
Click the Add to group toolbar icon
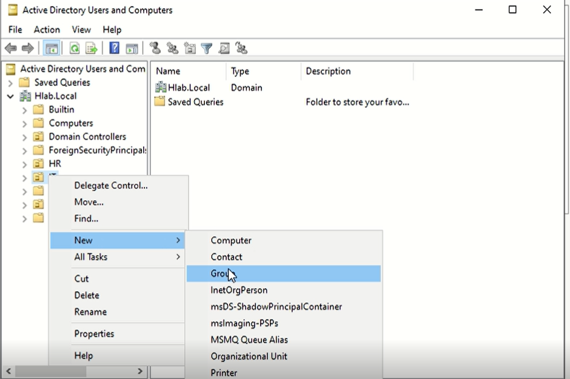click(241, 48)
